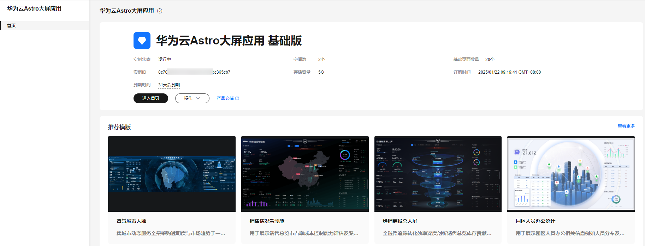
Task: Click the 园区人员办公统计 template title
Action: [535, 221]
